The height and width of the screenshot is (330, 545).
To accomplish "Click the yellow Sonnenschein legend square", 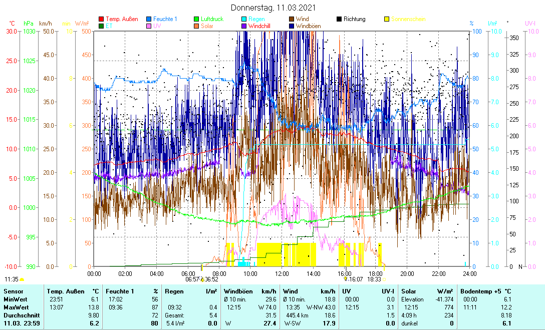I will tap(387, 20).
